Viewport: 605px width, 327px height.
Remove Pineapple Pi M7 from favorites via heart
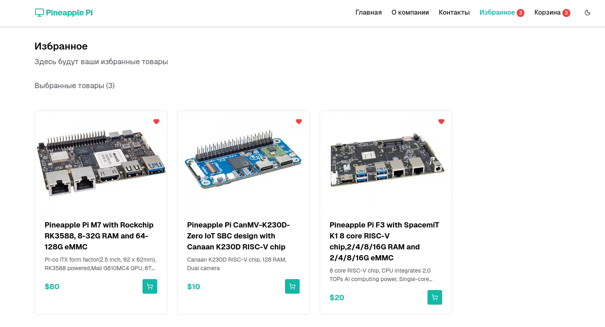(x=156, y=121)
